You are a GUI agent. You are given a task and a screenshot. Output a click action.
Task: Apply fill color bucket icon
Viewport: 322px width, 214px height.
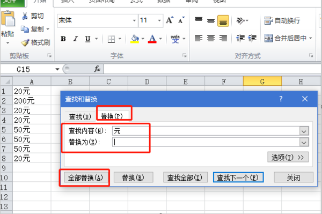coord(135,39)
